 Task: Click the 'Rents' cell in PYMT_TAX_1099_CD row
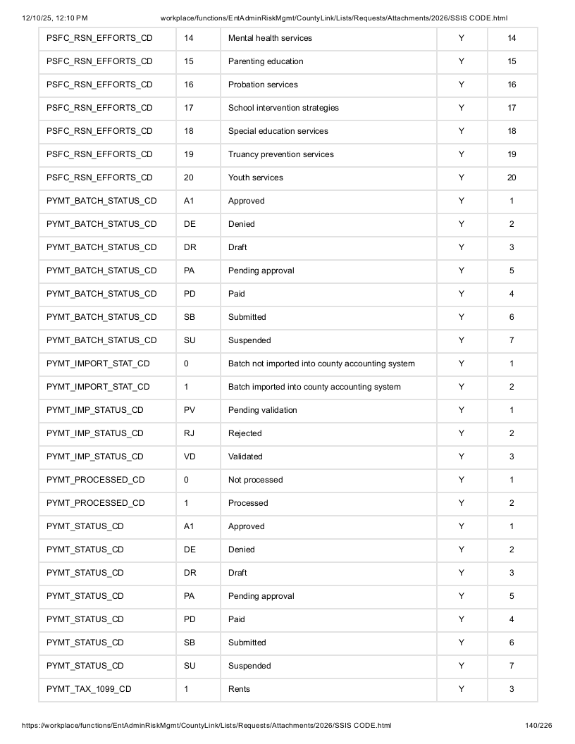(328, 690)
